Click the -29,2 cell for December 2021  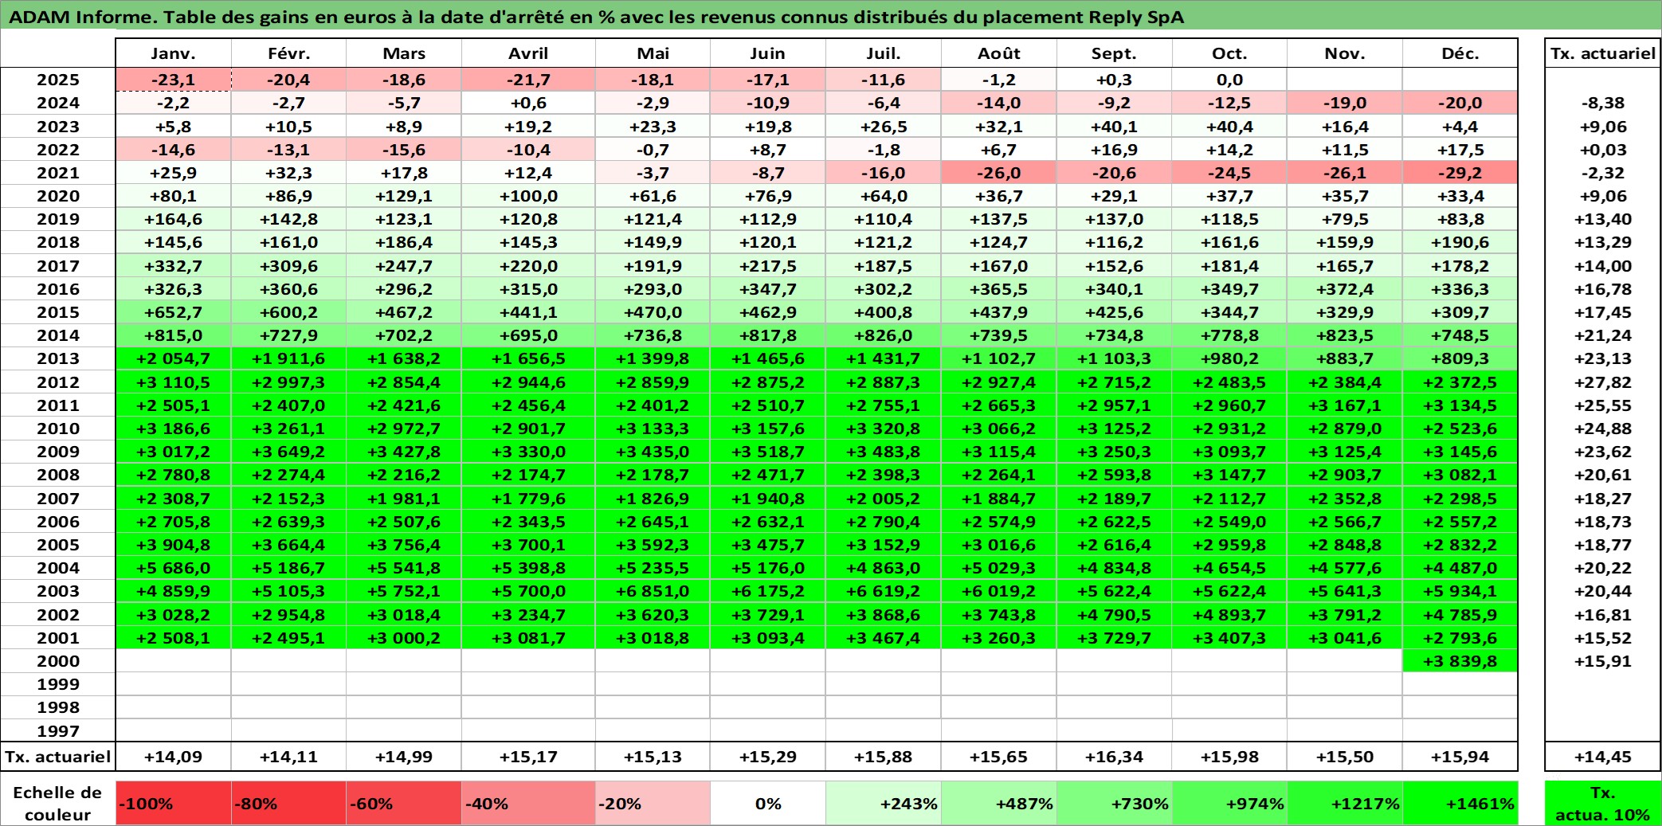[1460, 173]
